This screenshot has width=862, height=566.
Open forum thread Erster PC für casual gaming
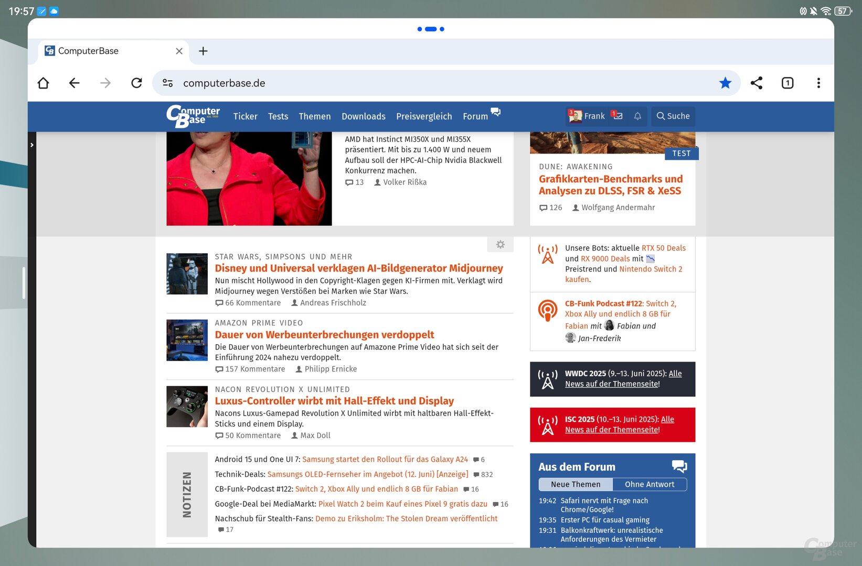[605, 520]
